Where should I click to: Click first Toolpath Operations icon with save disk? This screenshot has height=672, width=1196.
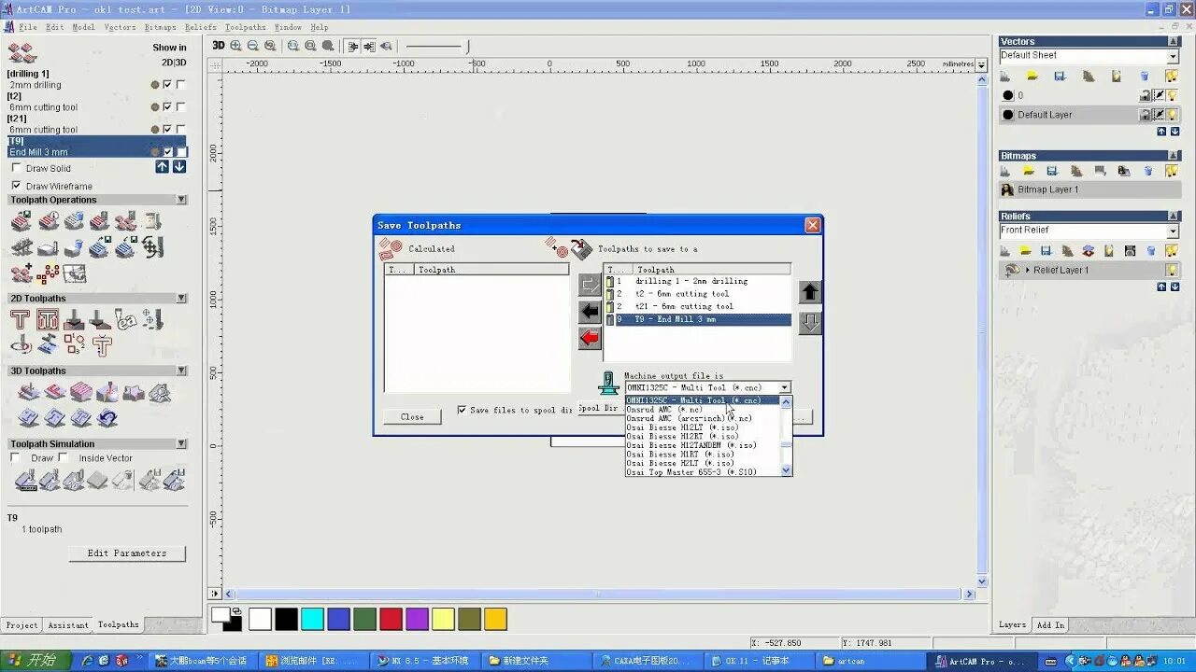[x=21, y=221]
